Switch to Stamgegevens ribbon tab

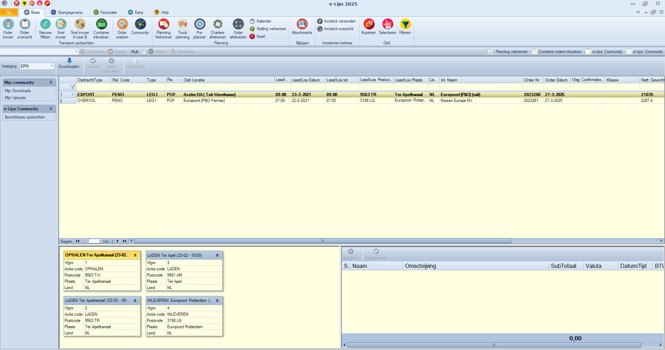pyautogui.click(x=67, y=12)
